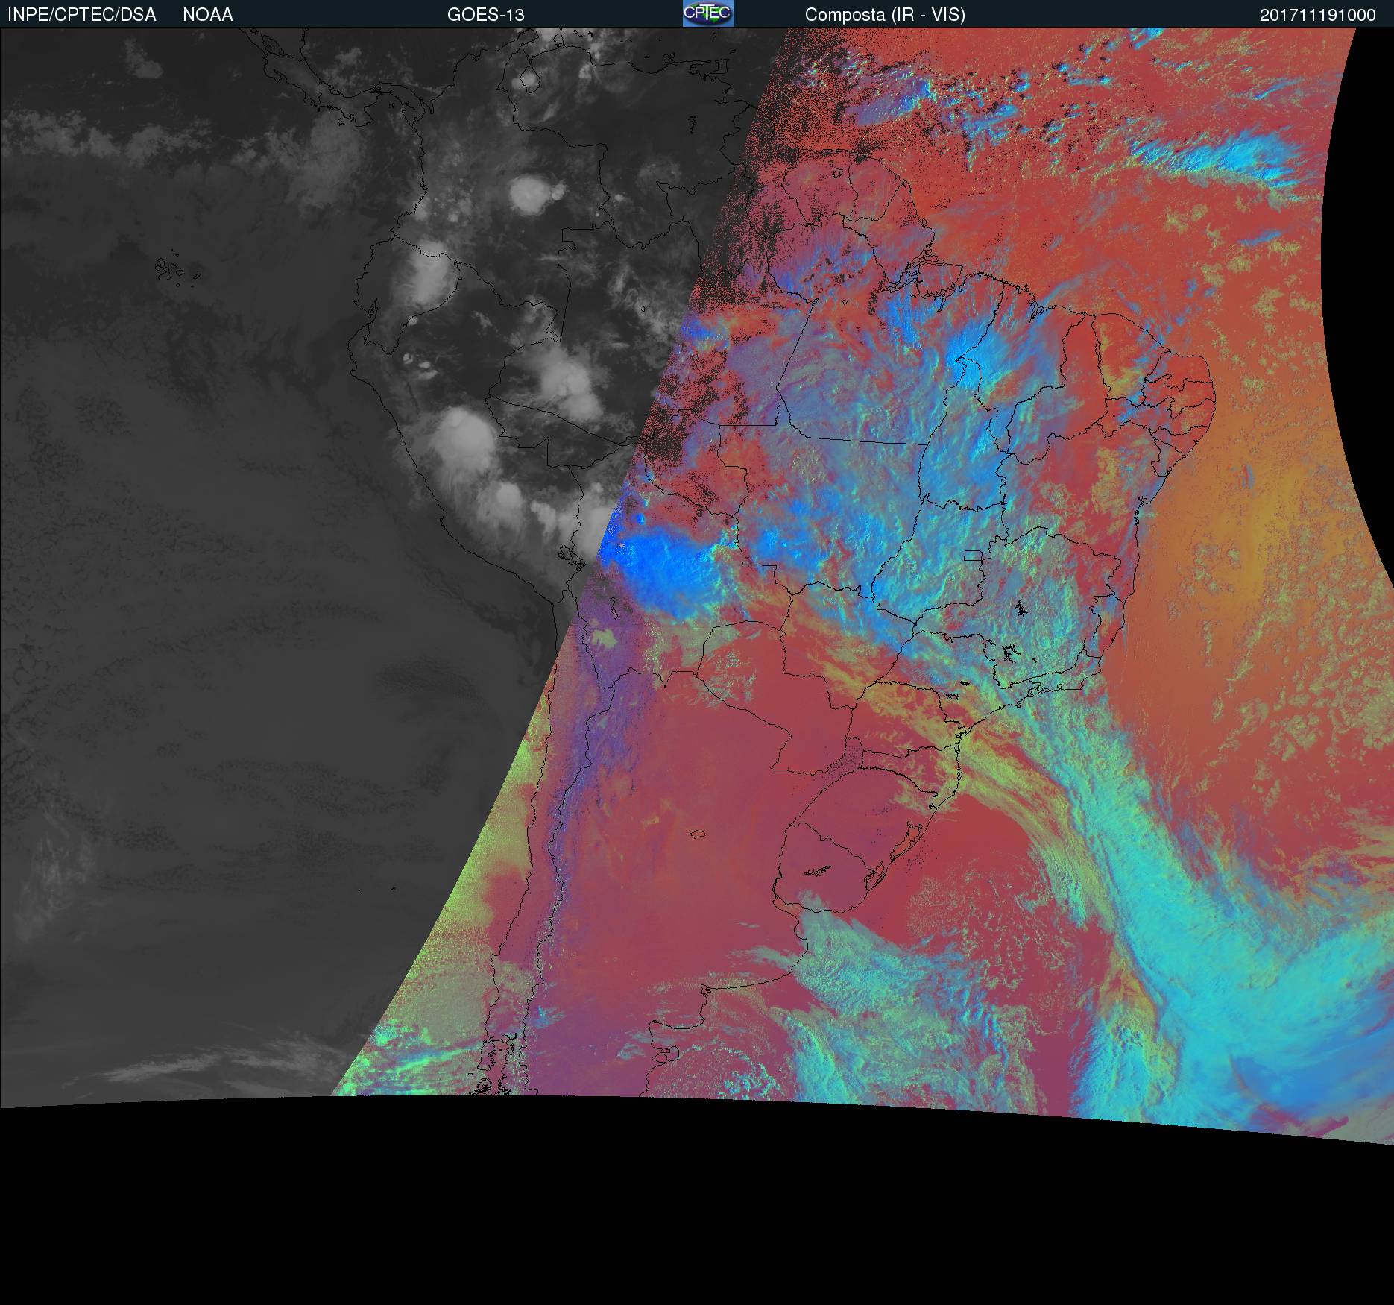Click the INPE/CPTEC/DSA header label
Image resolution: width=1394 pixels, height=1305 pixels.
coord(82,15)
